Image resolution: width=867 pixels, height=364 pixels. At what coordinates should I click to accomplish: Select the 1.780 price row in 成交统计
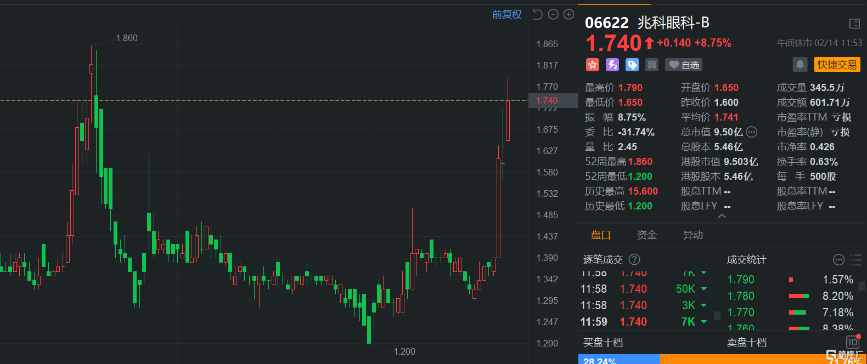click(790, 296)
